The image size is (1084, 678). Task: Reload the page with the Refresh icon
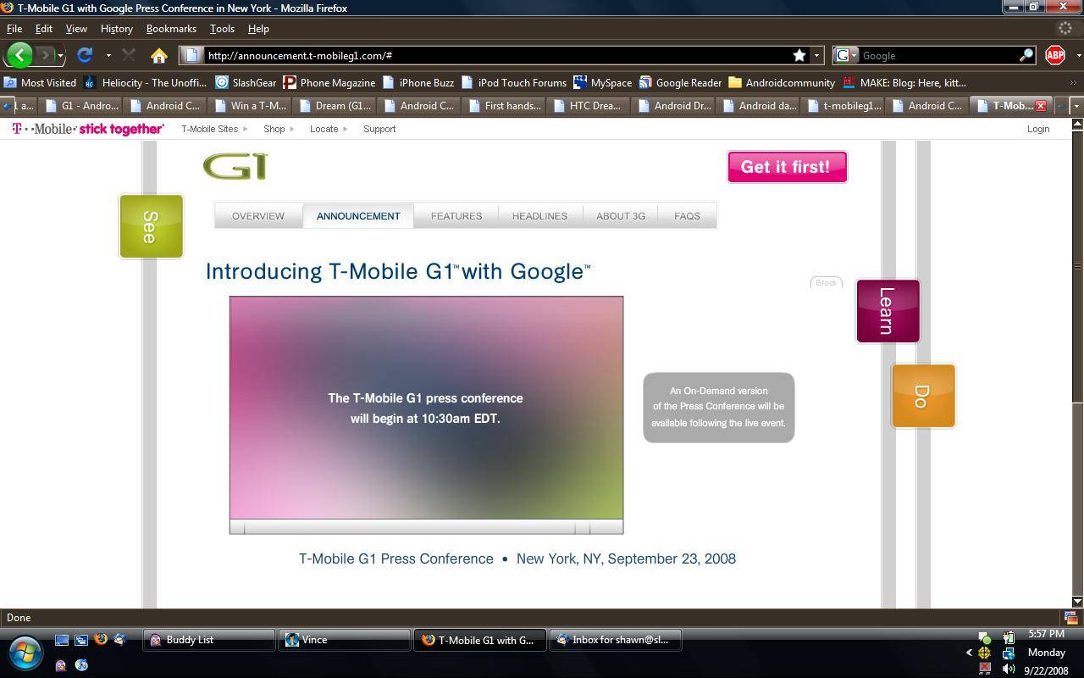click(x=85, y=55)
